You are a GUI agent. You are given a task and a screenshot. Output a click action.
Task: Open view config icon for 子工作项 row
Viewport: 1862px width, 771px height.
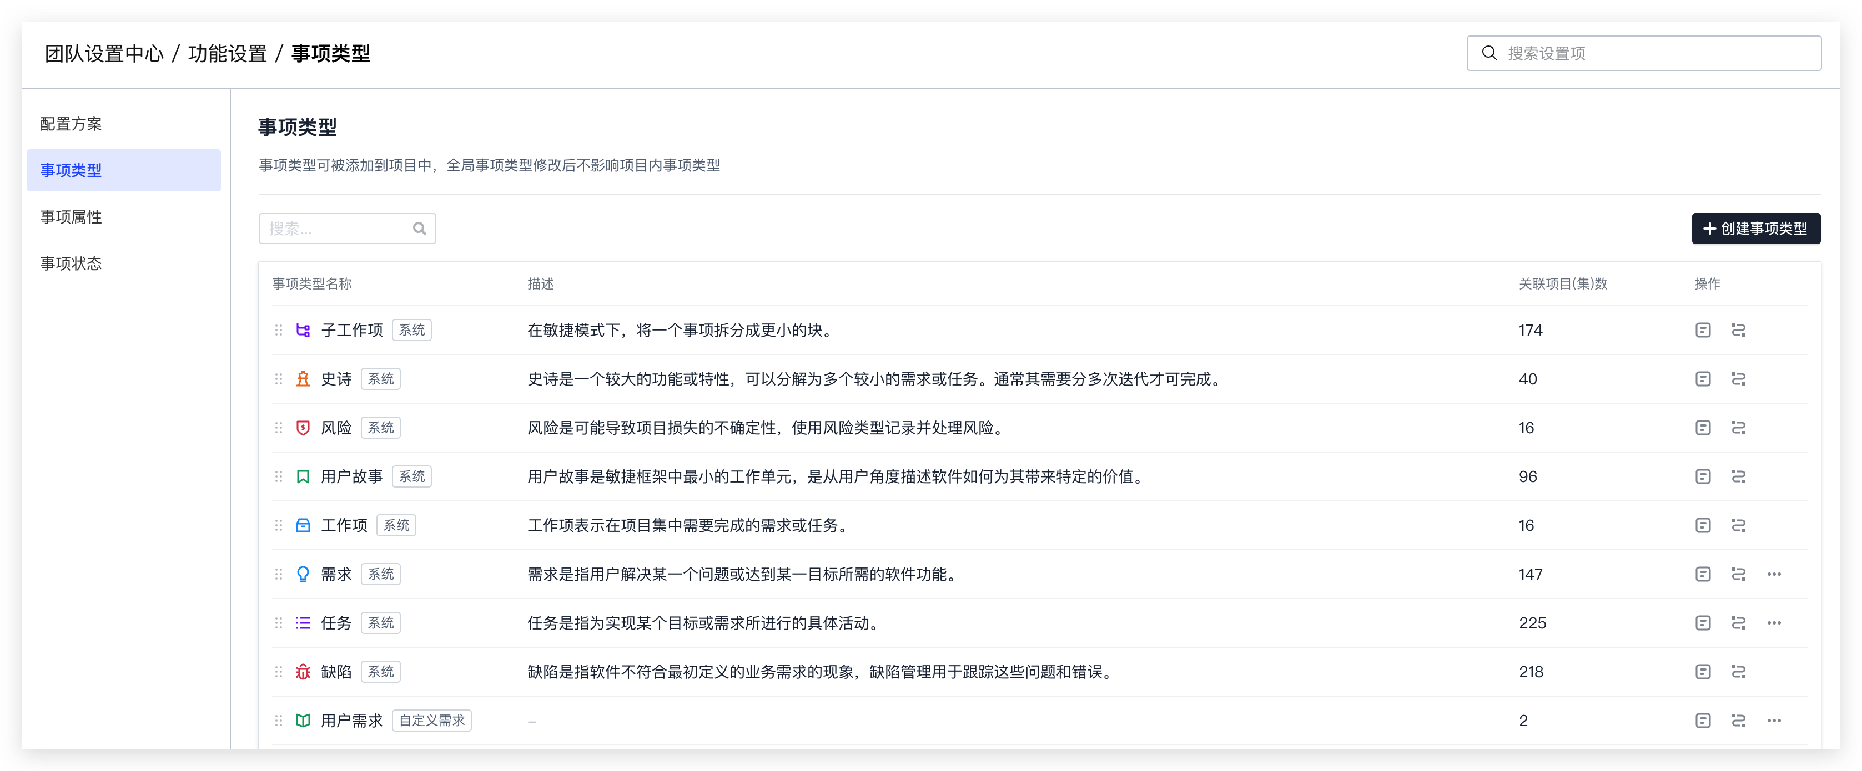[1702, 330]
